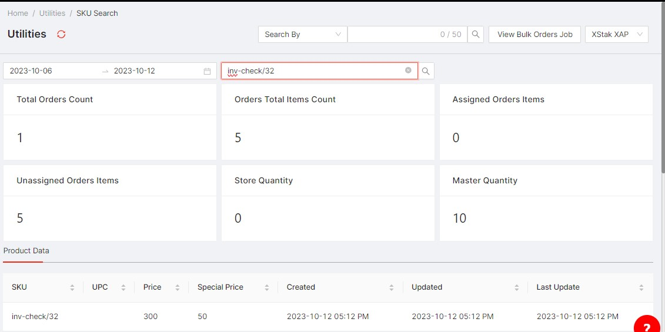Sort by Special Price column arrows
Screen dimensions: 665x332
266,287
